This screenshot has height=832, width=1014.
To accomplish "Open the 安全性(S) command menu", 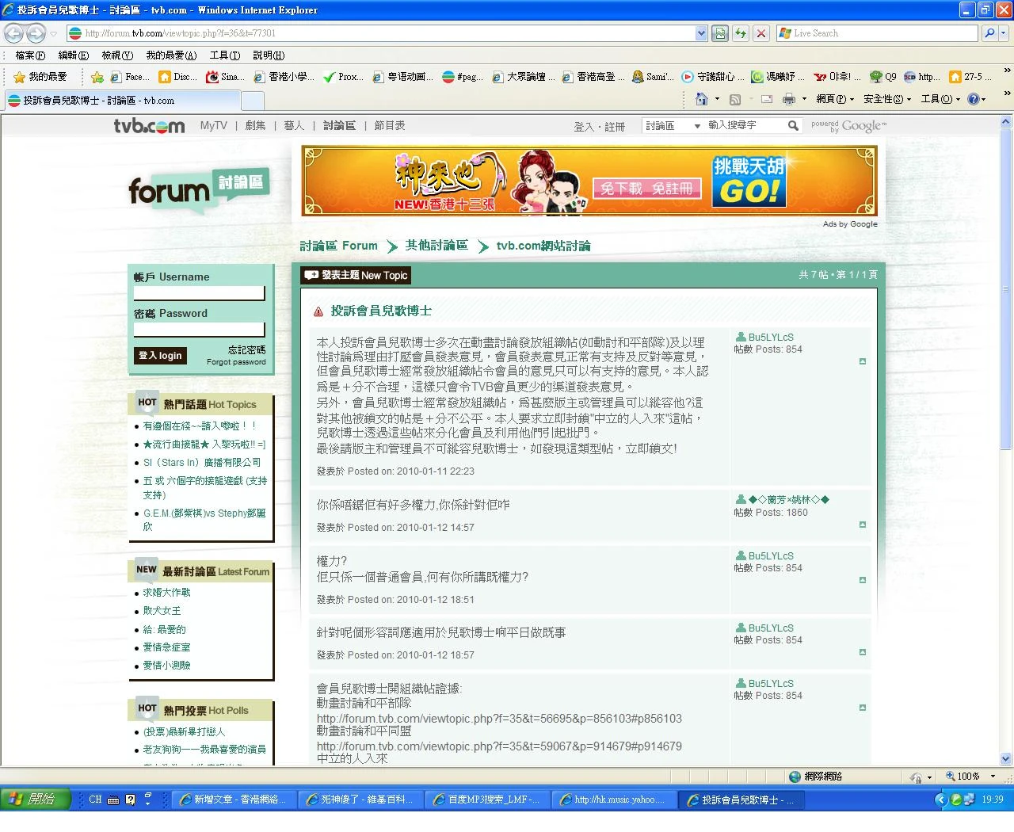I will [887, 99].
